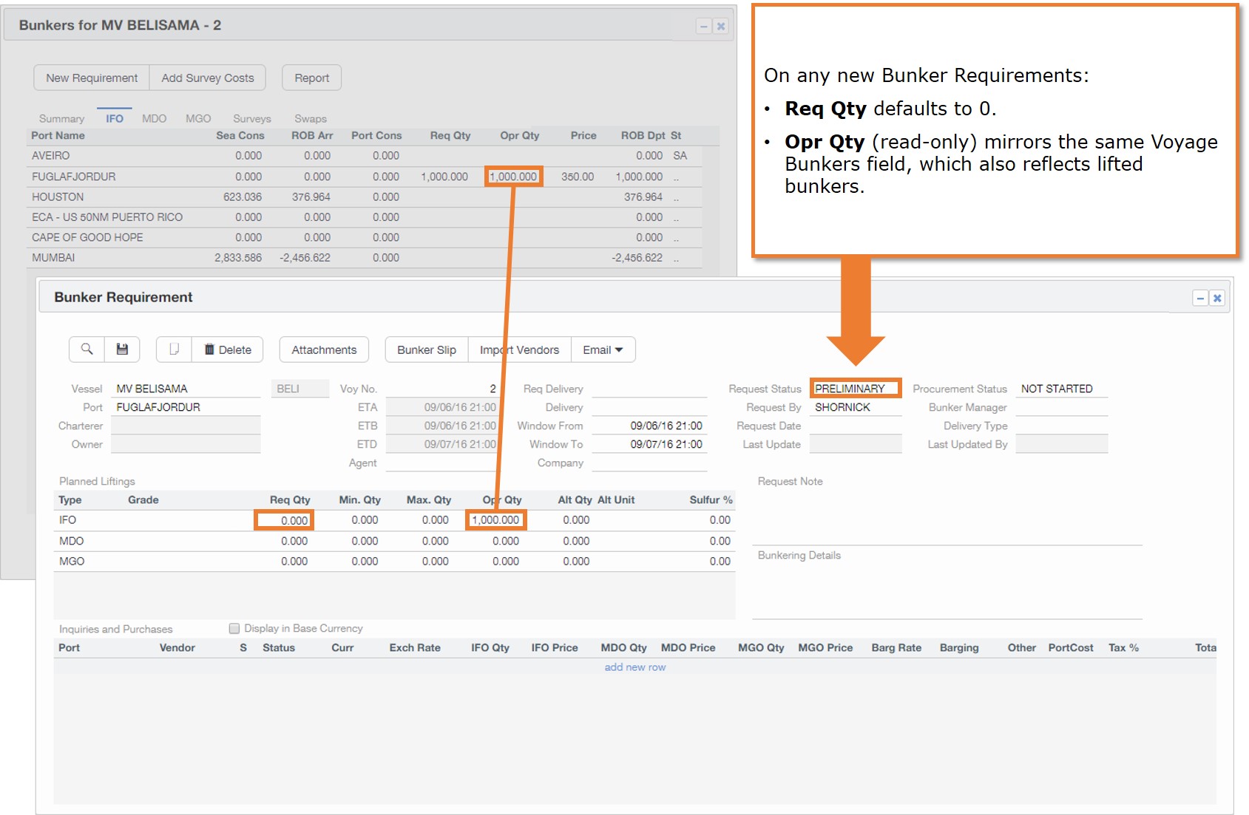The image size is (1249, 815).
Task: Save the bunker requirement via floppy icon
Action: pyautogui.click(x=122, y=349)
